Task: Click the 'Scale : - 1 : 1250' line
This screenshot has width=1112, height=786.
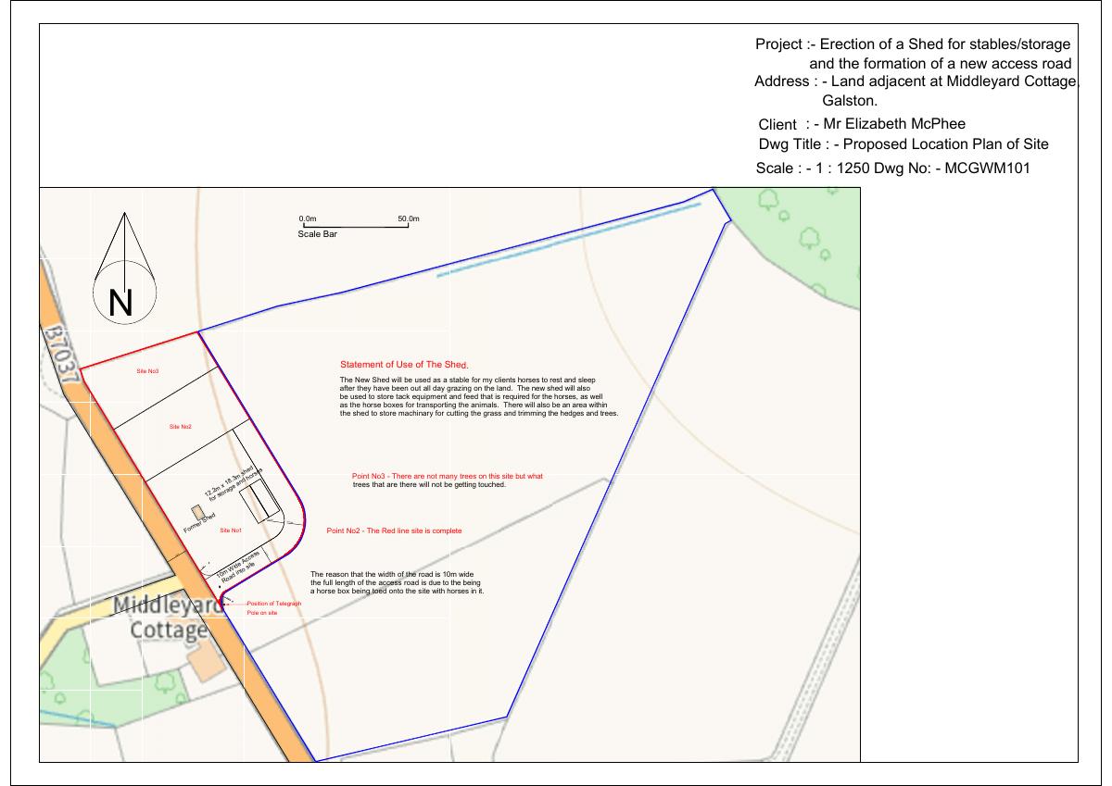Action: 893,168
